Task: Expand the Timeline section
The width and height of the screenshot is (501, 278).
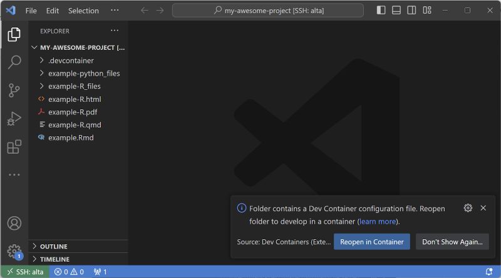Action: [78, 259]
